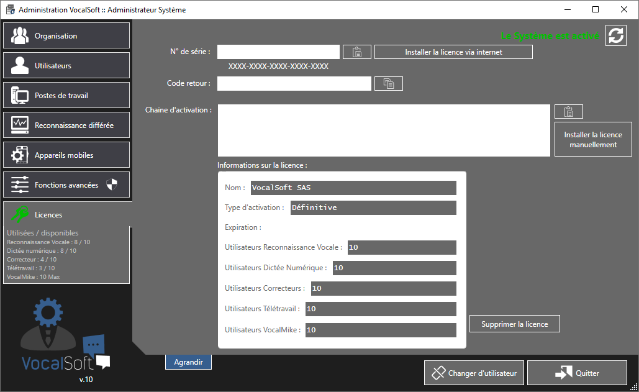
Task: Click 'Reconnaissance Vocale : 8 / 10' usage line
Action: (48, 242)
